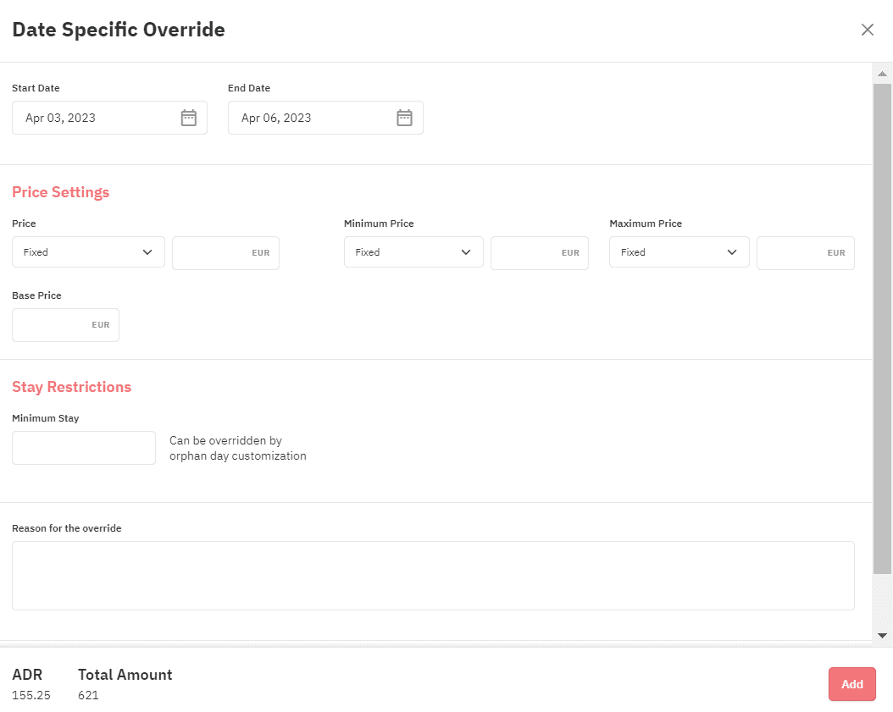Screen dimensions: 893x712
Task: Close the Date Specific Override dialog
Action: tap(868, 30)
